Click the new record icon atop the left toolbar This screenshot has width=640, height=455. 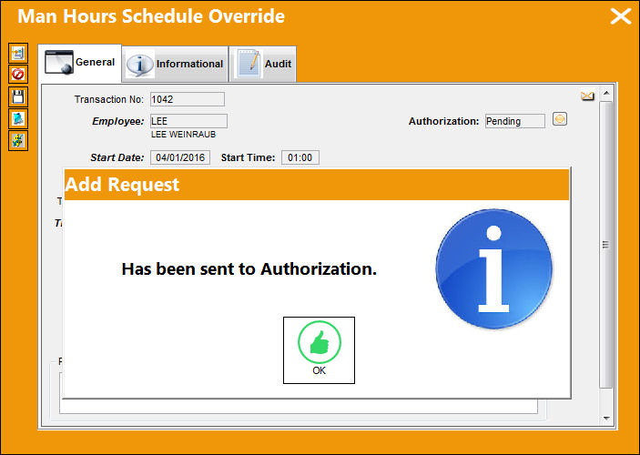pos(18,53)
